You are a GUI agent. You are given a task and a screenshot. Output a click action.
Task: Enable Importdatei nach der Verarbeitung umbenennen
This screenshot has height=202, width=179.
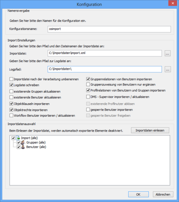[11, 79]
